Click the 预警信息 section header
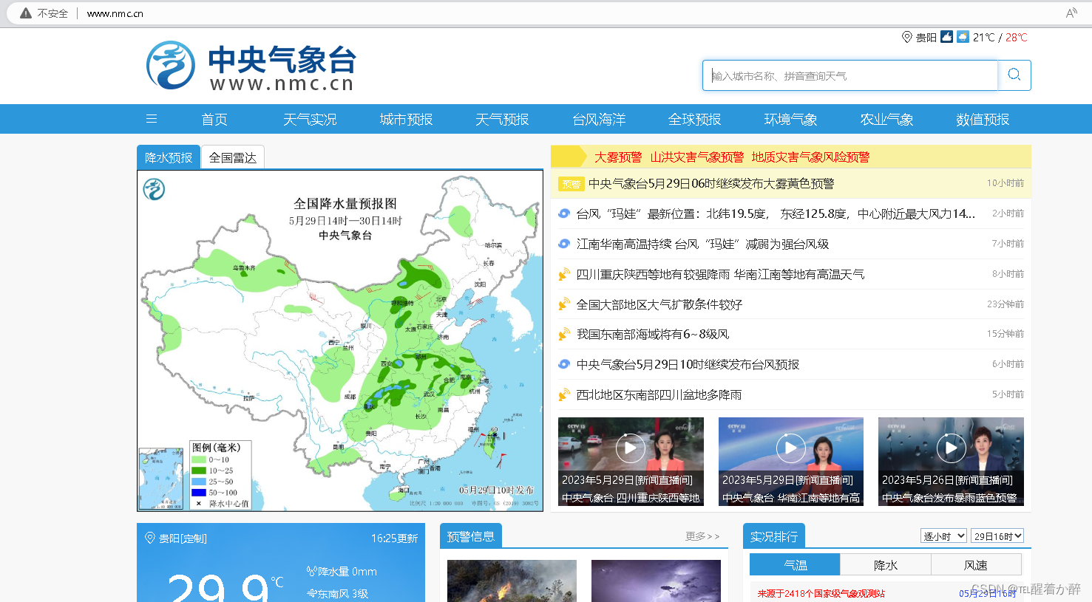 point(471,536)
